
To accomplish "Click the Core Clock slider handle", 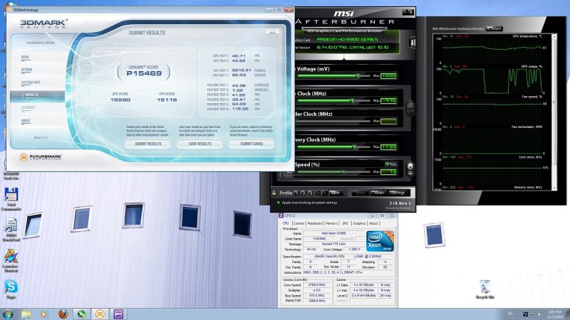I will pyautogui.click(x=352, y=100).
